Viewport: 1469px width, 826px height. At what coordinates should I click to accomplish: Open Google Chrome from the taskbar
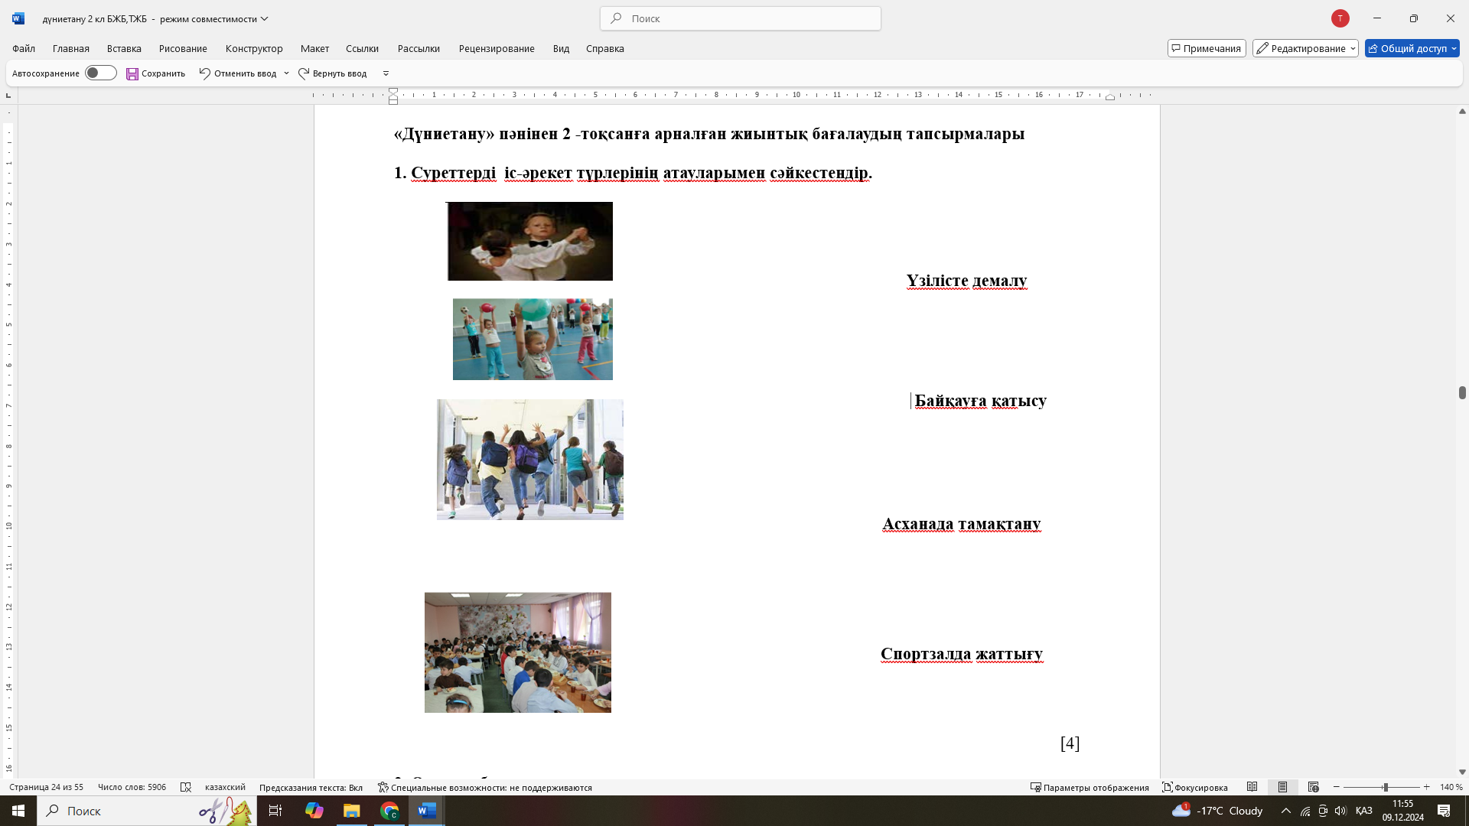[389, 811]
